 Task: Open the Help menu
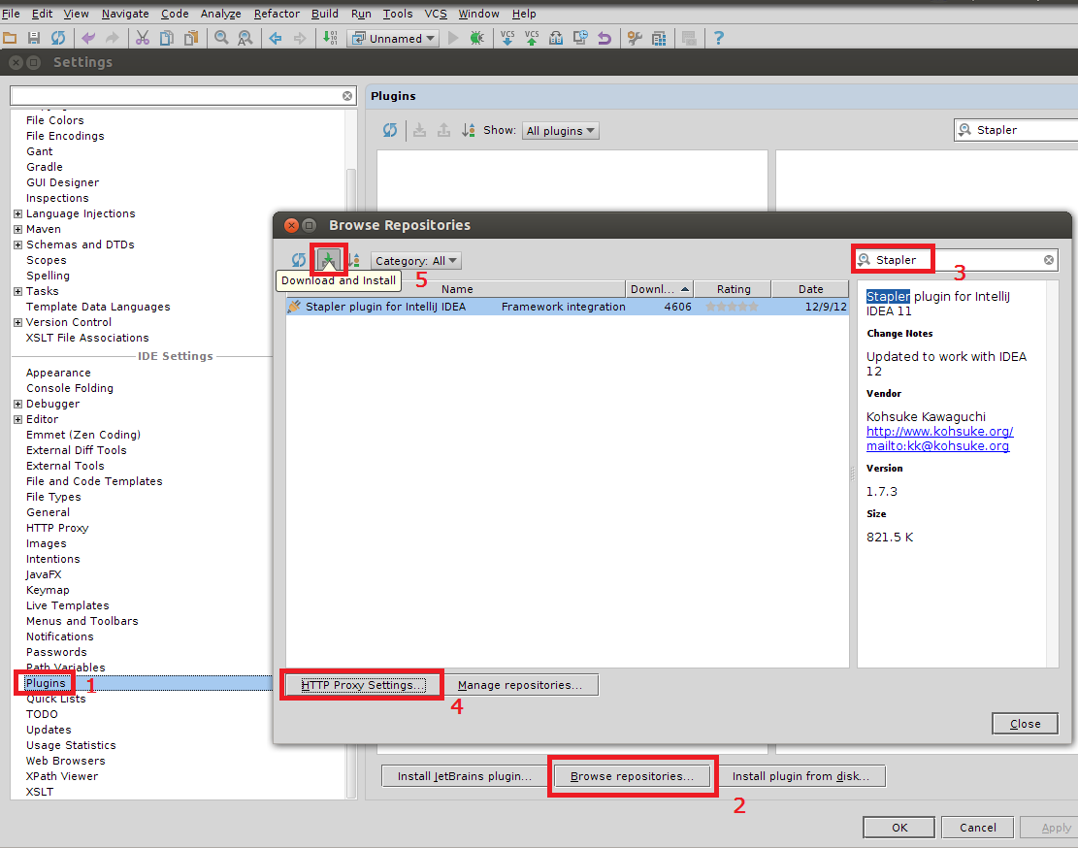click(x=524, y=14)
